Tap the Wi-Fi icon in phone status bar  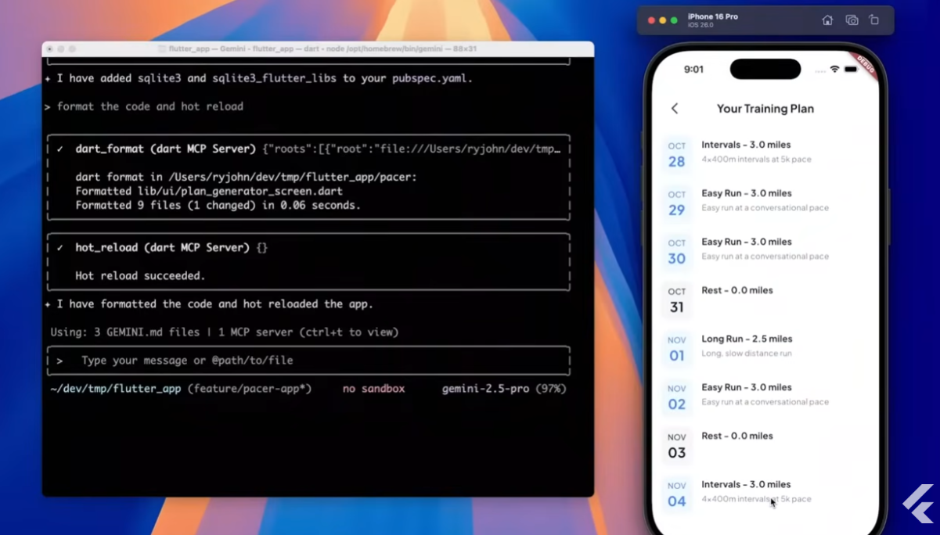[x=834, y=70]
